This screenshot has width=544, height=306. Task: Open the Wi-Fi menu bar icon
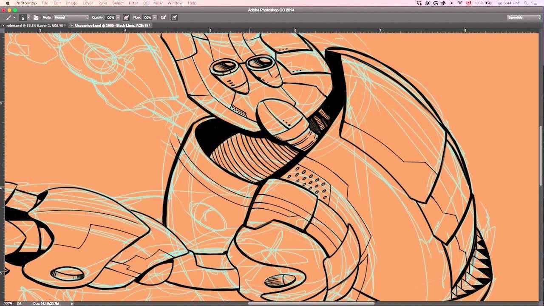point(459,3)
